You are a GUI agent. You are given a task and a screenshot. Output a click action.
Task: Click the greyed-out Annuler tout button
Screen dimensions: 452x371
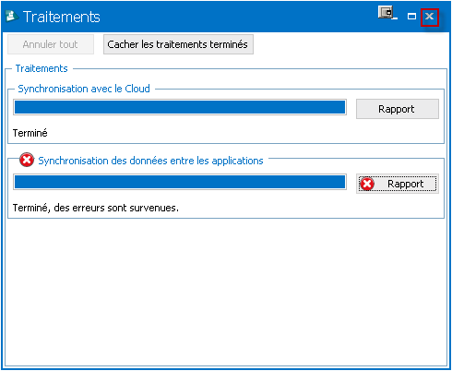51,44
